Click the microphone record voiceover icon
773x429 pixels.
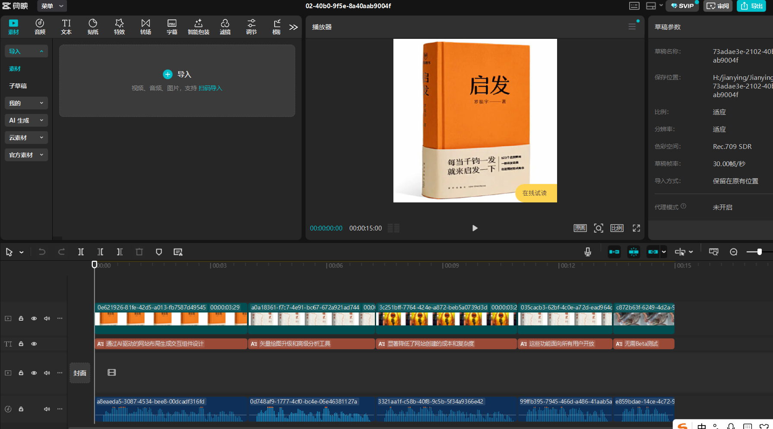588,252
